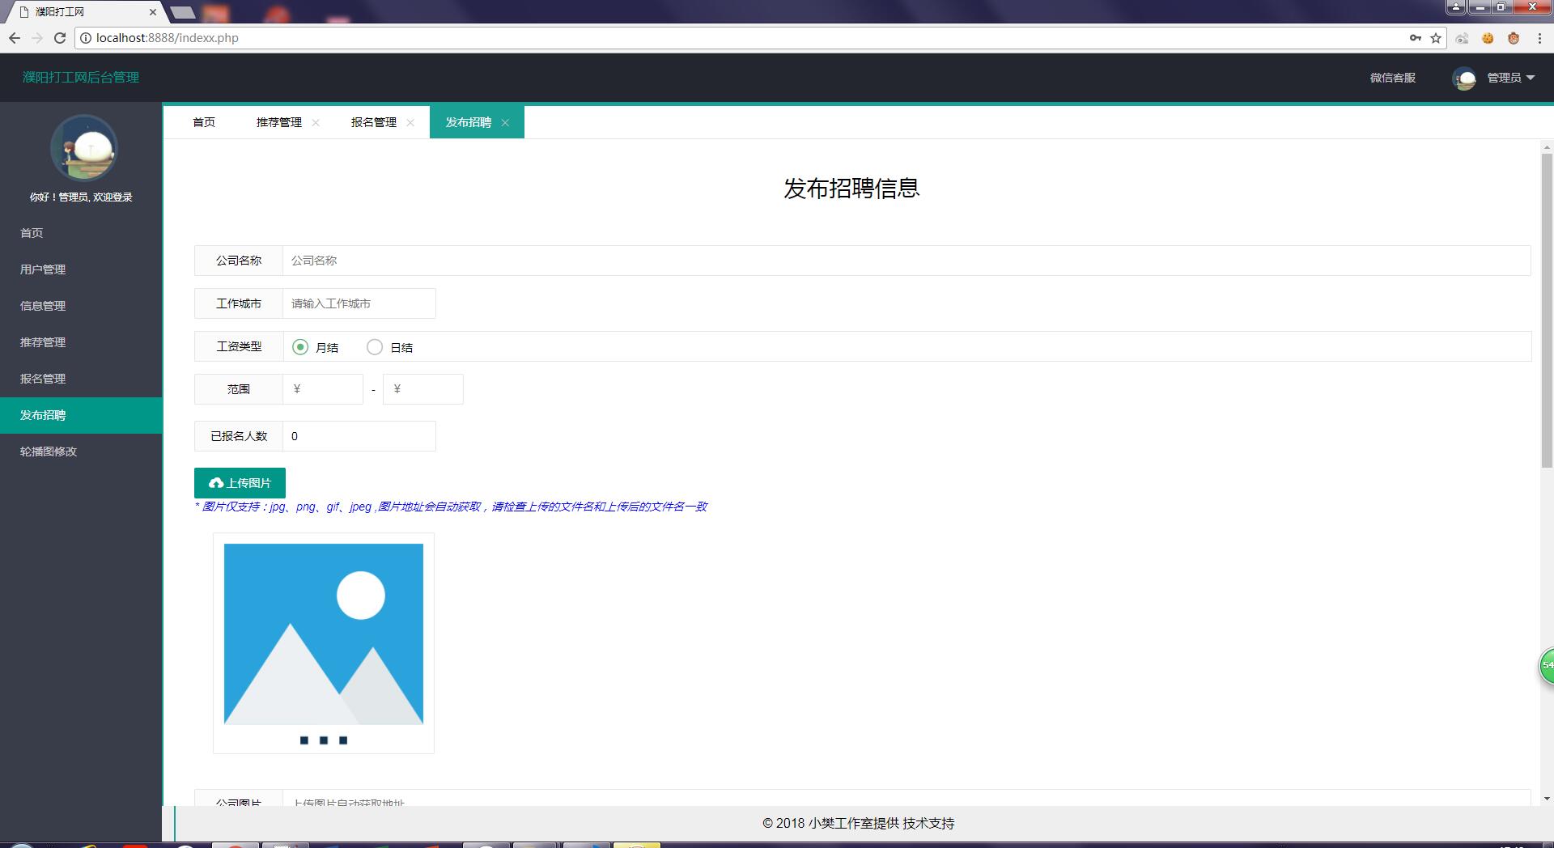Image resolution: width=1554 pixels, height=848 pixels.
Task: Close the 发布招聘 tab with X
Action: point(505,123)
